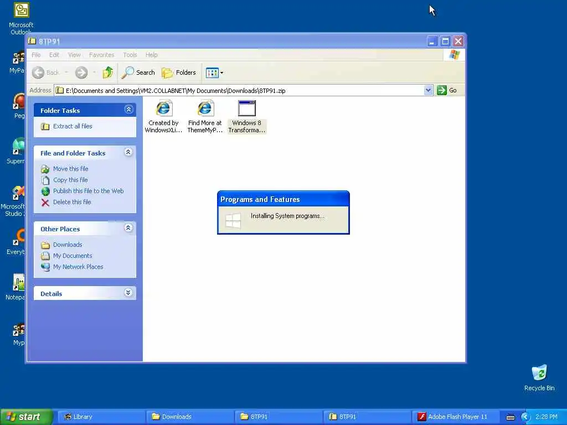Open the Favorites menu
The width and height of the screenshot is (567, 425).
point(102,55)
